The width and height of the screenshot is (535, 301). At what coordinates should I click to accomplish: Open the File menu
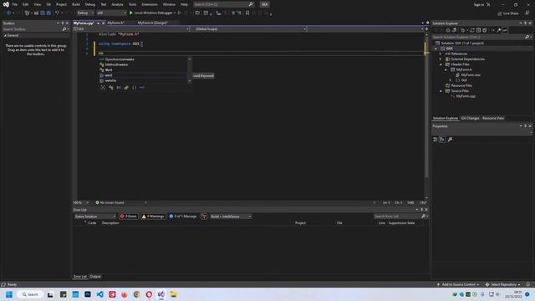[14, 4]
